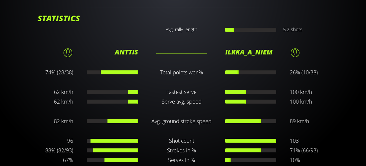366x166 pixels.
Task: Click ANTTIS Shot count bar
Action: coord(112,141)
